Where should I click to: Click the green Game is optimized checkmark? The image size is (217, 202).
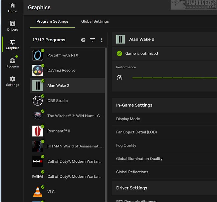[x=119, y=53]
